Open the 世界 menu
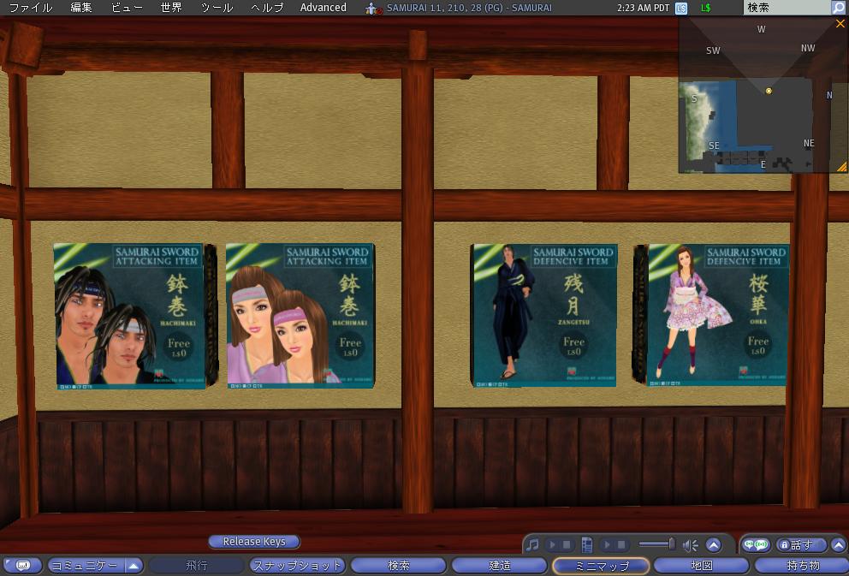This screenshot has width=849, height=576. (x=172, y=8)
